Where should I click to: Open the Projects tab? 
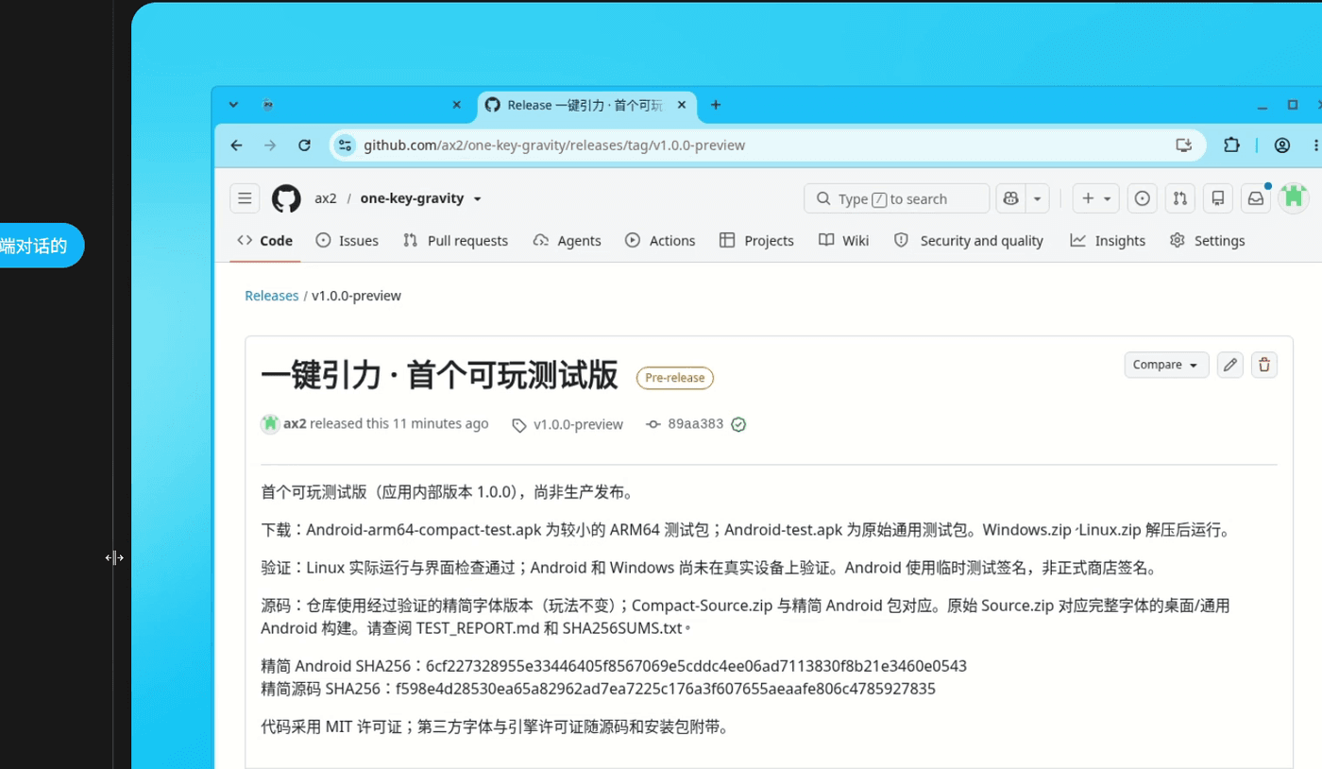tap(756, 241)
